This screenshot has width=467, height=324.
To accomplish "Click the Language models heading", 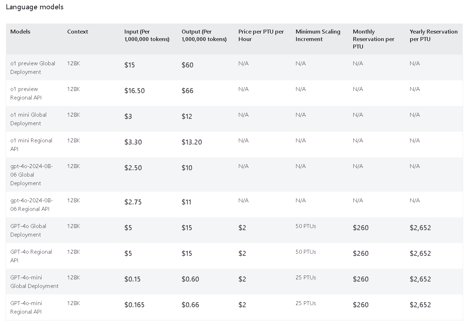I will [35, 7].
